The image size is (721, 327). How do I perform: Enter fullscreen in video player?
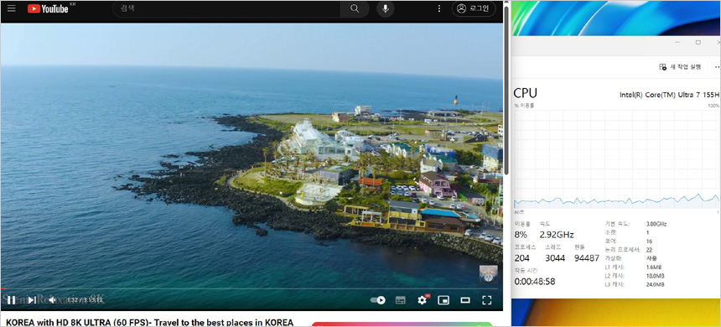pos(486,300)
